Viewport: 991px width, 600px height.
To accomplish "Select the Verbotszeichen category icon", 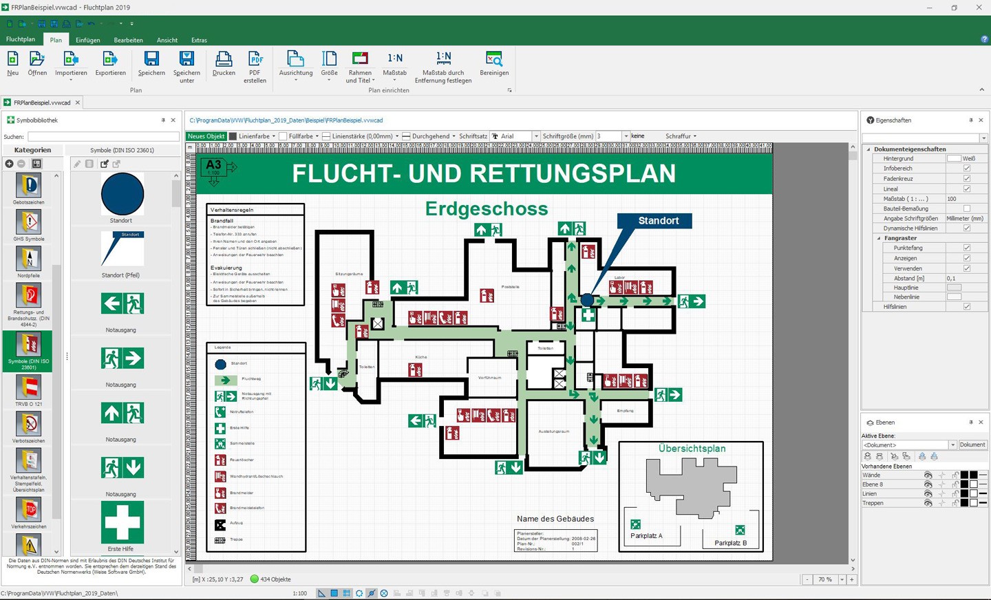I will coord(29,425).
